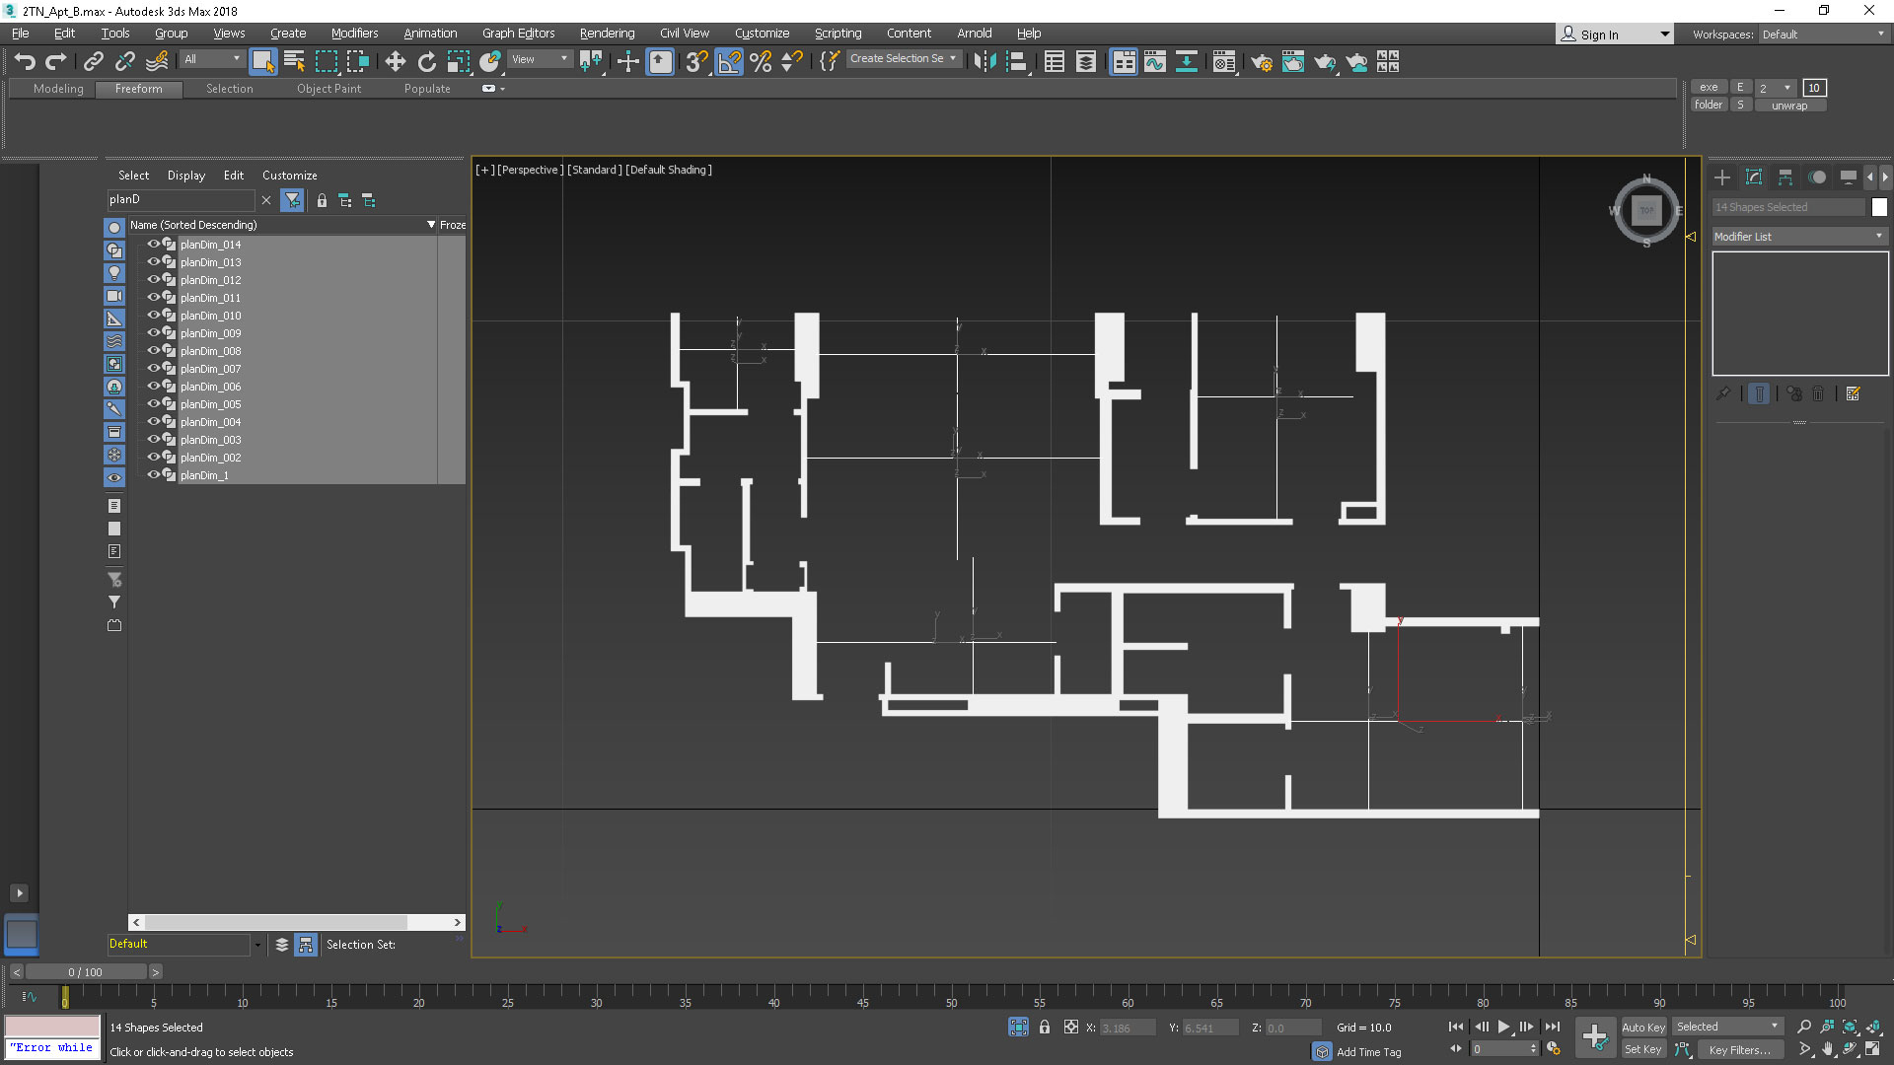Expand the Workspaces Default dropdown
The image size is (1894, 1065).
click(1823, 35)
